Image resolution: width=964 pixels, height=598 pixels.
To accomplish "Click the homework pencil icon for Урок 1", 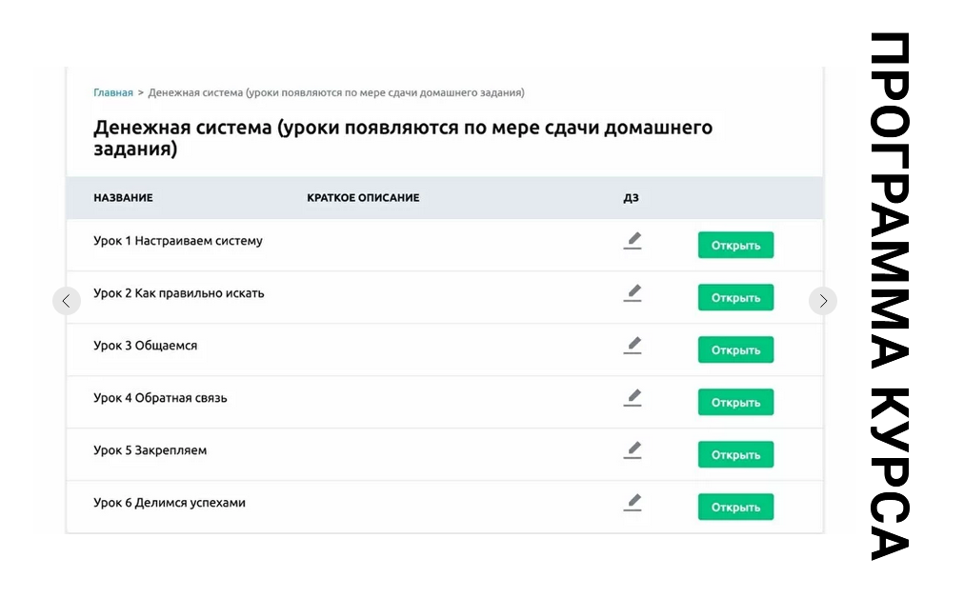I will click(x=633, y=241).
